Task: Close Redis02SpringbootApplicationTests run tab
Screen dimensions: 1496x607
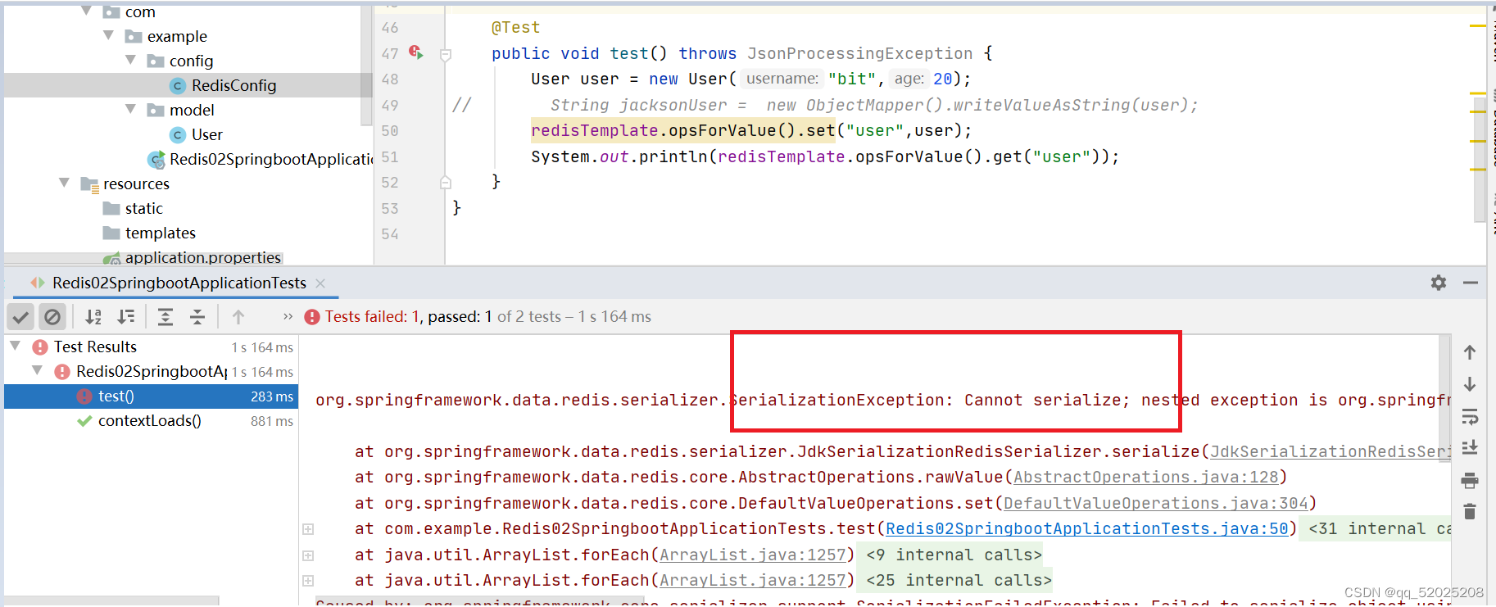Action: tap(320, 283)
